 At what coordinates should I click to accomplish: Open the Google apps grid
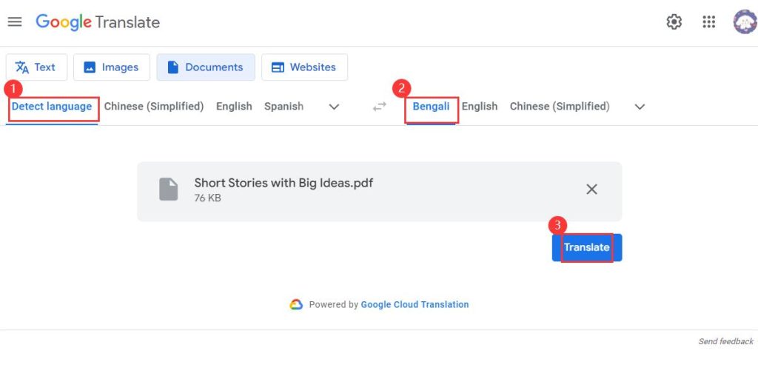point(708,21)
